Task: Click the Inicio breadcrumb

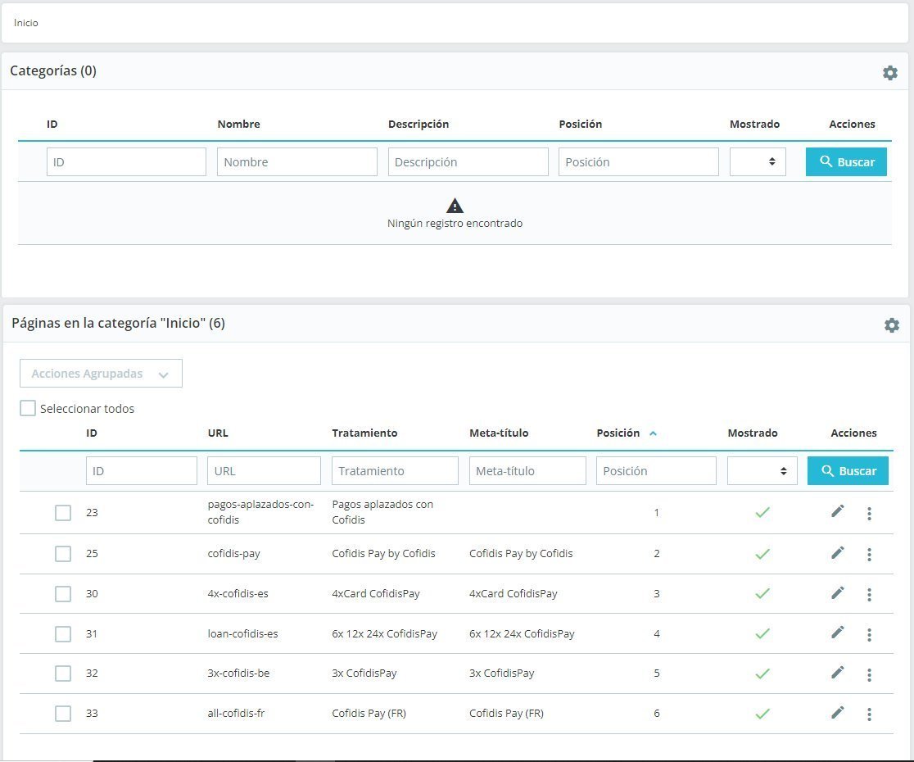Action: [26, 23]
